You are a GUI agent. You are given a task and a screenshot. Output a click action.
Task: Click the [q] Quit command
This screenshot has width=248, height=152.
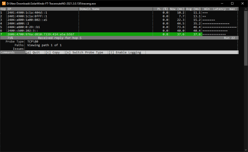point(33,53)
